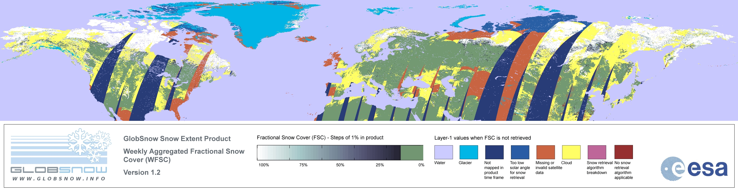Select the 'Not mapped in product time frame' swatch
Screen dimensions: 738x191
click(x=494, y=152)
